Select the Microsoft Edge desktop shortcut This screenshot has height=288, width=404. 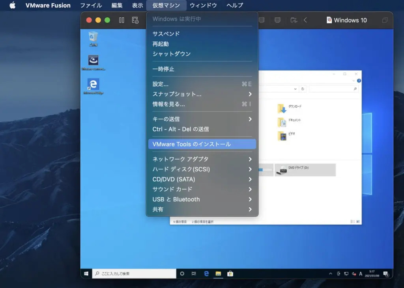tap(93, 86)
